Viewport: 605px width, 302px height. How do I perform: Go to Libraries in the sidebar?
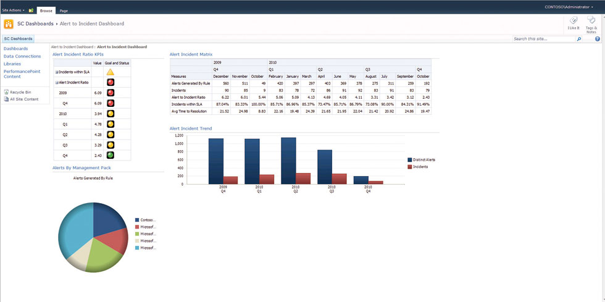(12, 64)
